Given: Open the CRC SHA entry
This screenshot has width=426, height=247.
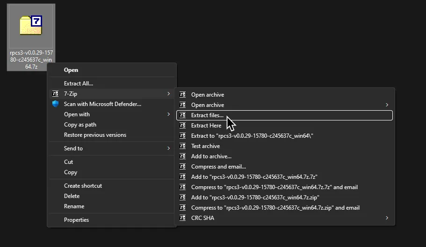Looking at the screenshot, I should point(284,218).
